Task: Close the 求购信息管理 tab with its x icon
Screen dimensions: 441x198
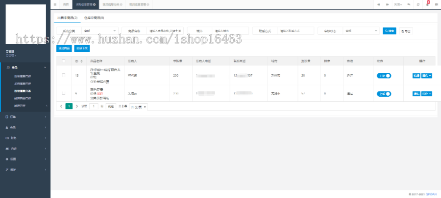Action: click(x=95, y=4)
